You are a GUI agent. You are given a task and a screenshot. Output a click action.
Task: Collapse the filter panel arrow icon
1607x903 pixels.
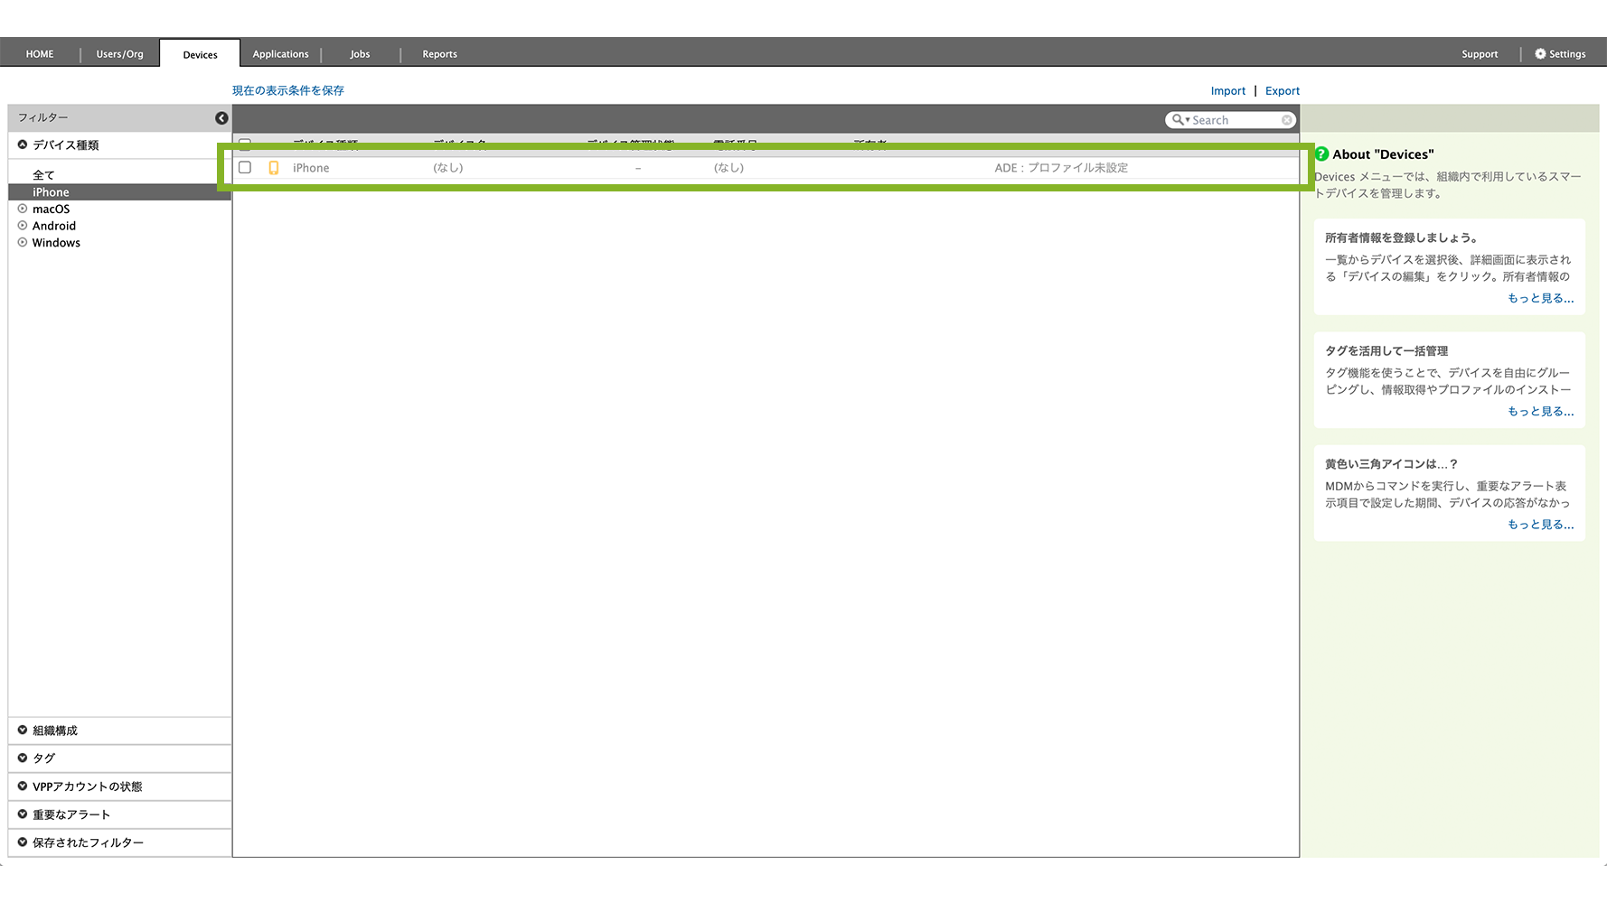pyautogui.click(x=221, y=118)
